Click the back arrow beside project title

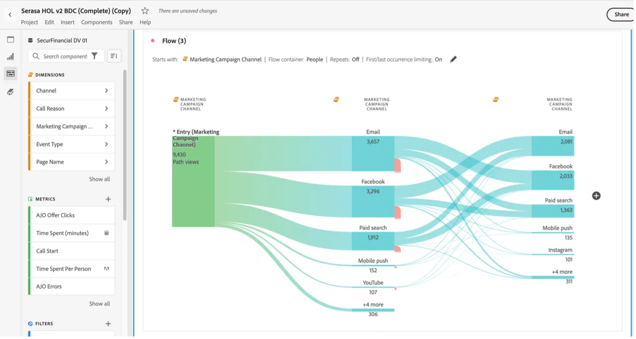click(10, 15)
